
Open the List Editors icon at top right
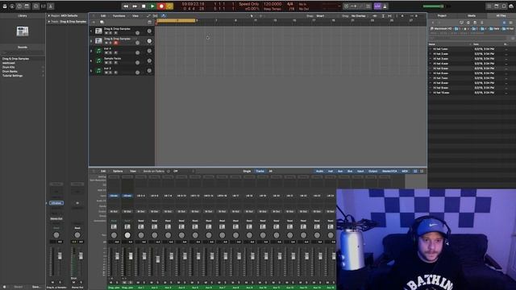[489, 6]
